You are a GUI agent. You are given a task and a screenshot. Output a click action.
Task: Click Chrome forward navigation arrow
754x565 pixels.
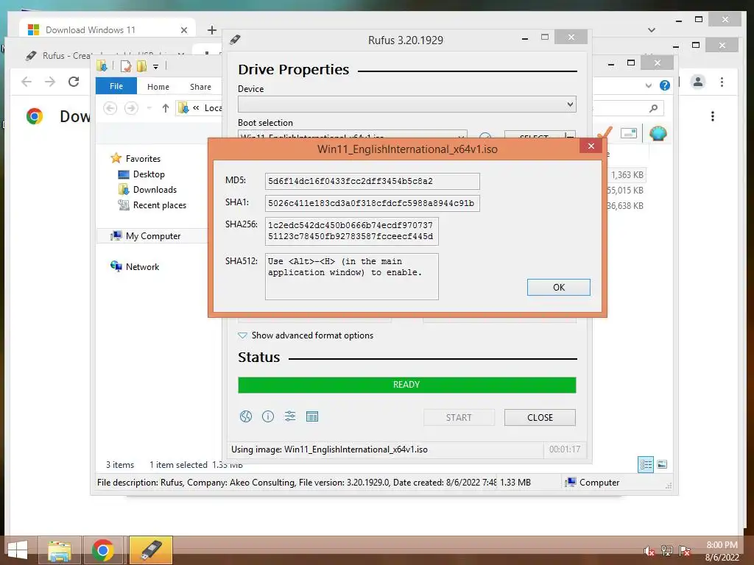50,82
